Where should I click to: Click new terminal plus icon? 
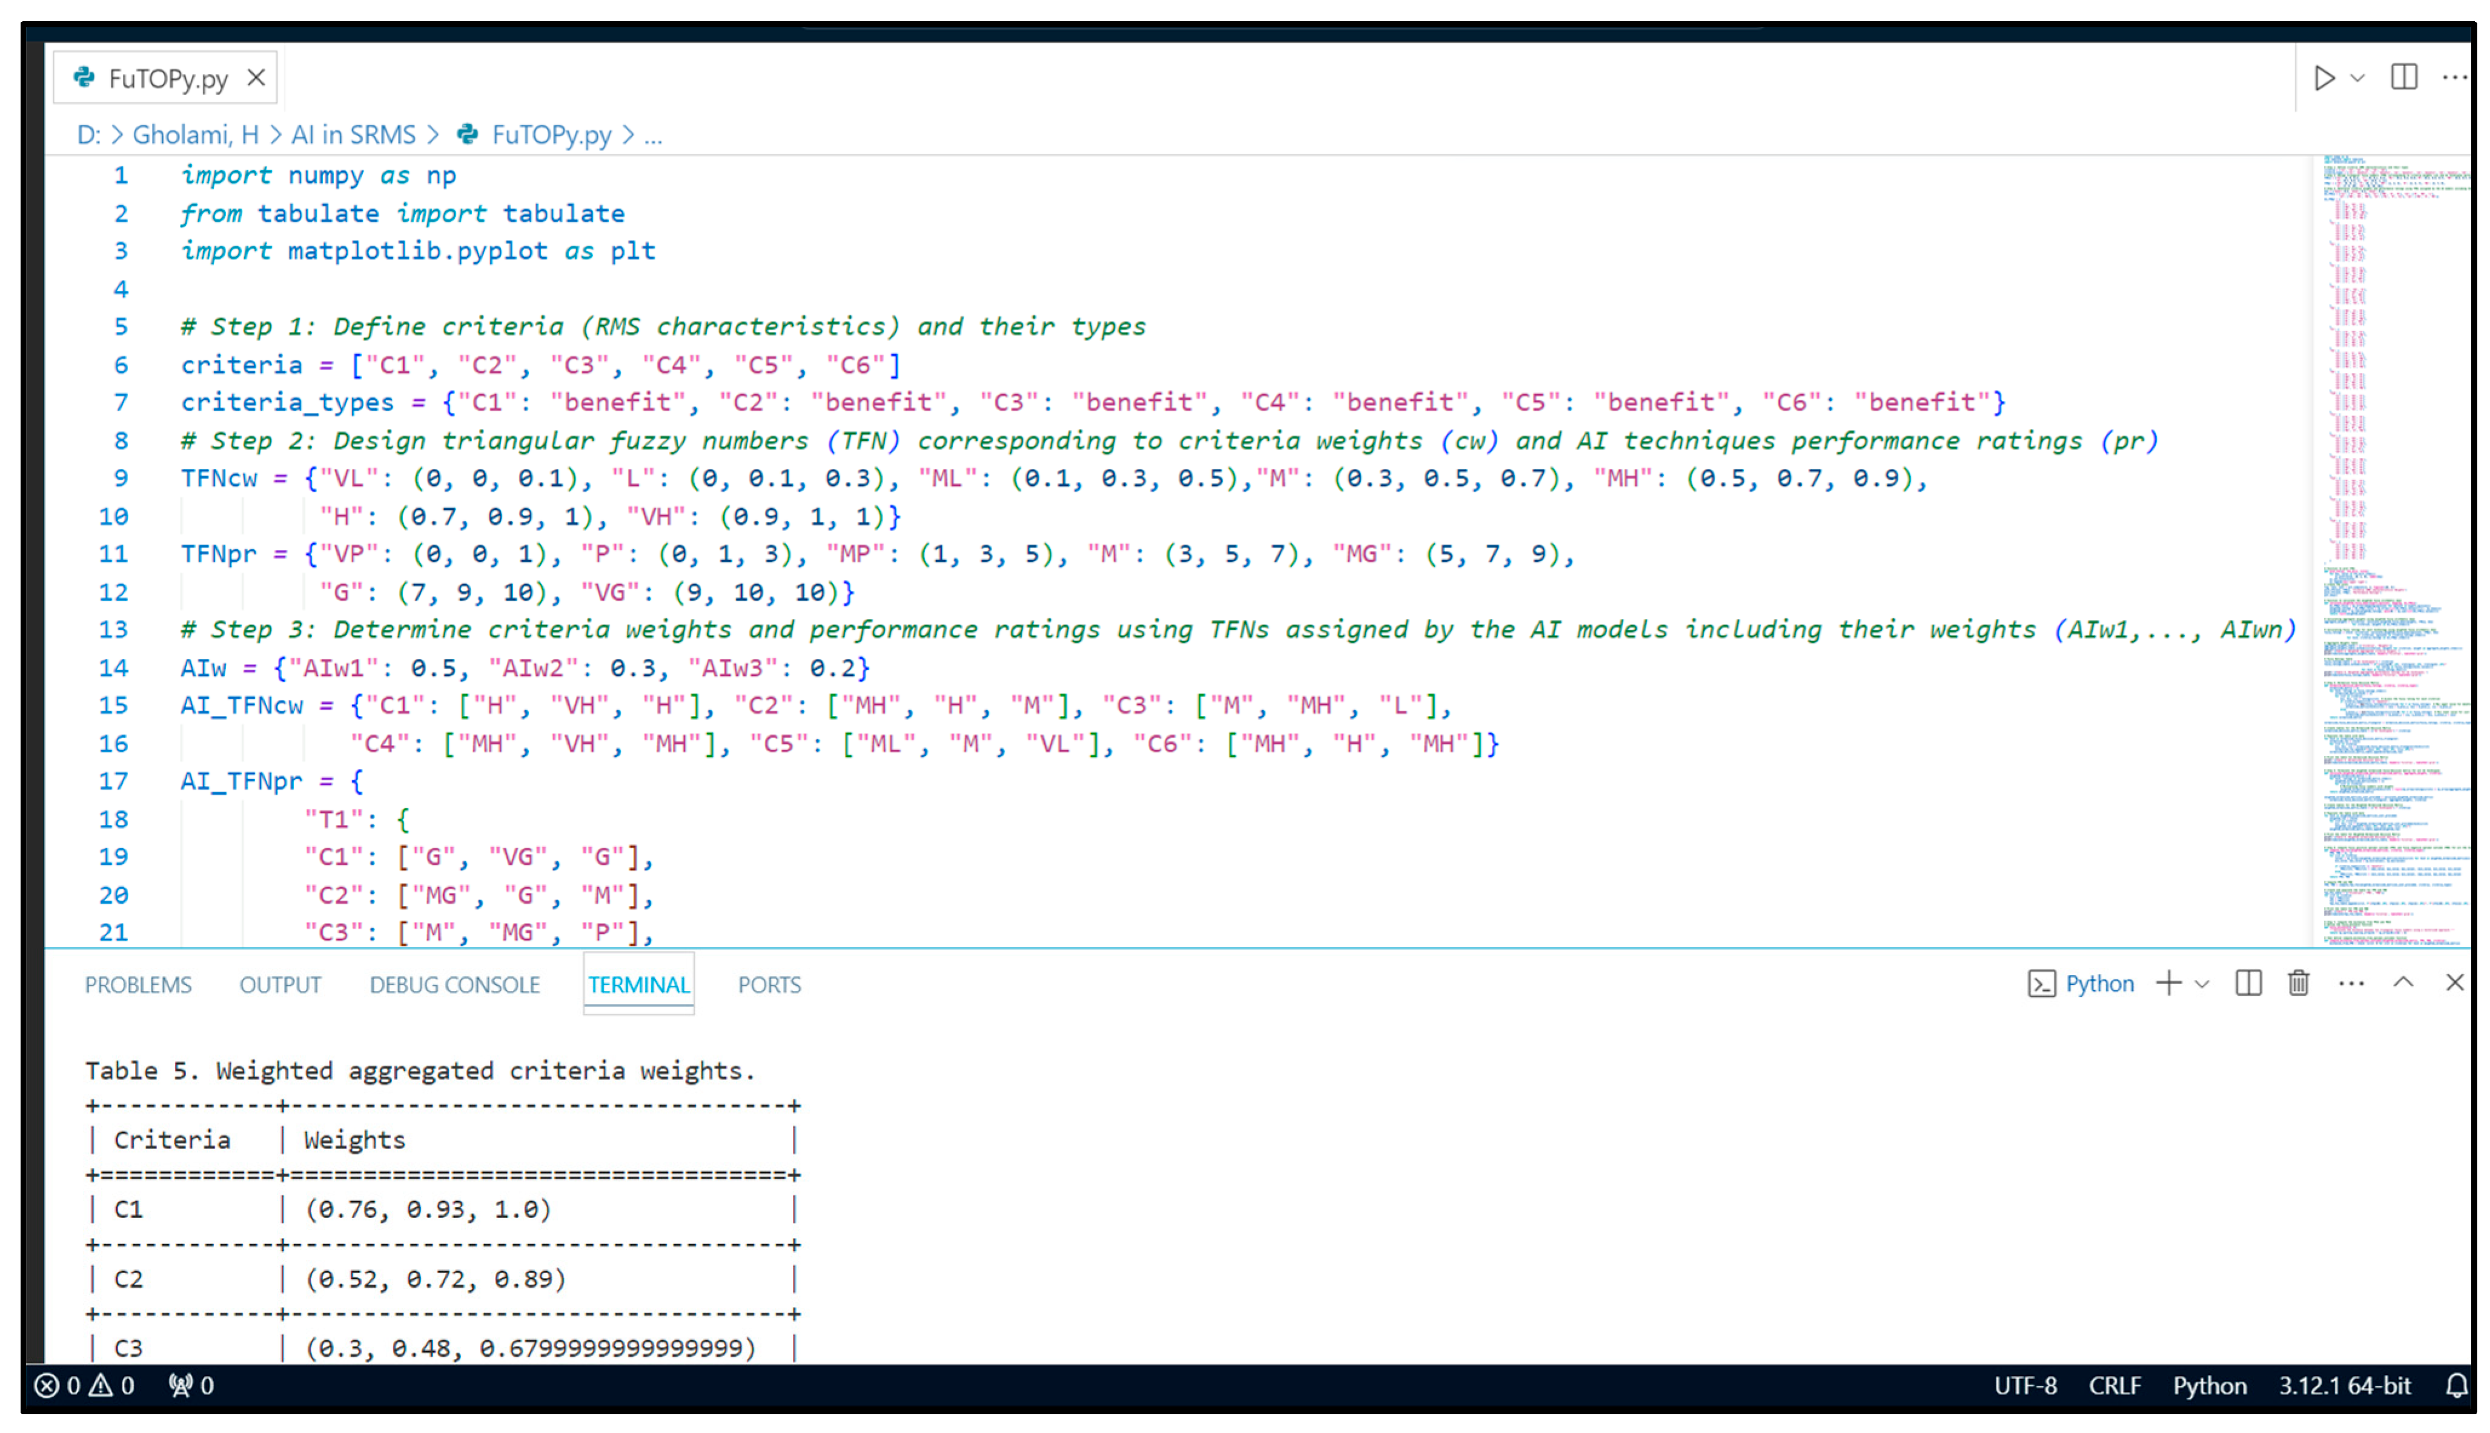coord(2168,983)
